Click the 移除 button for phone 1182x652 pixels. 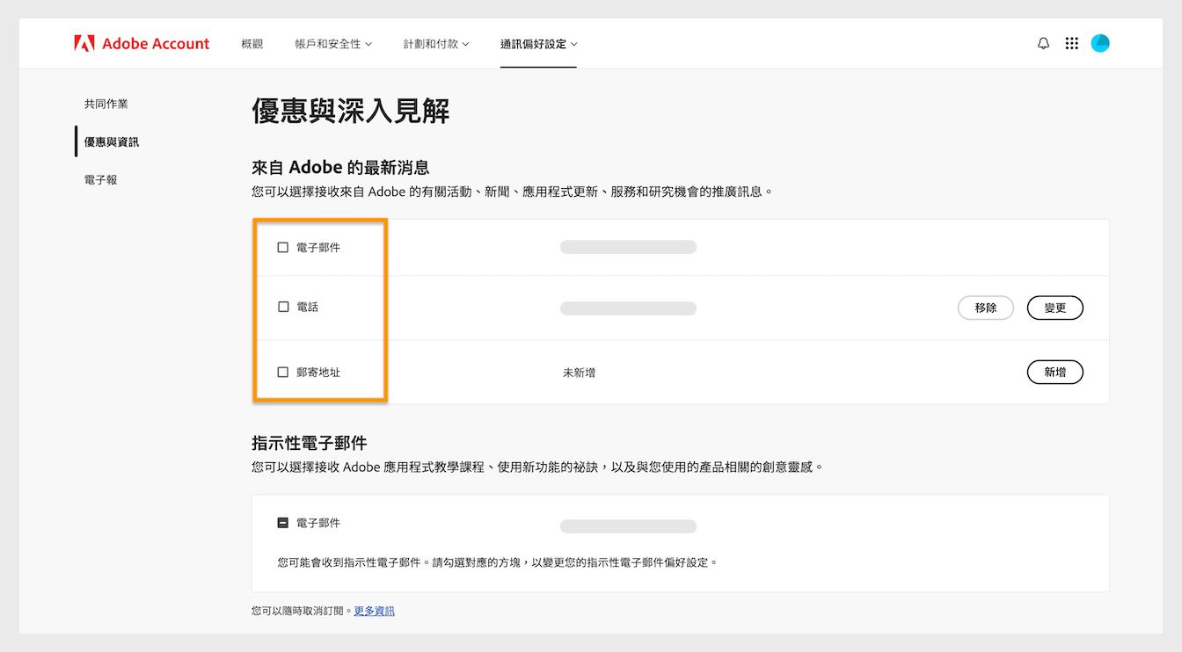click(985, 308)
